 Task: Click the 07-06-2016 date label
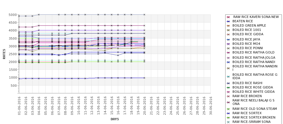tap(59, 106)
